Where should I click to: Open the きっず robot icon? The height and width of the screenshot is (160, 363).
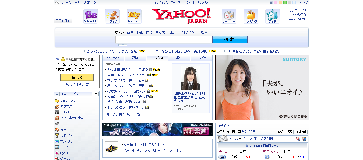coord(273,16)
